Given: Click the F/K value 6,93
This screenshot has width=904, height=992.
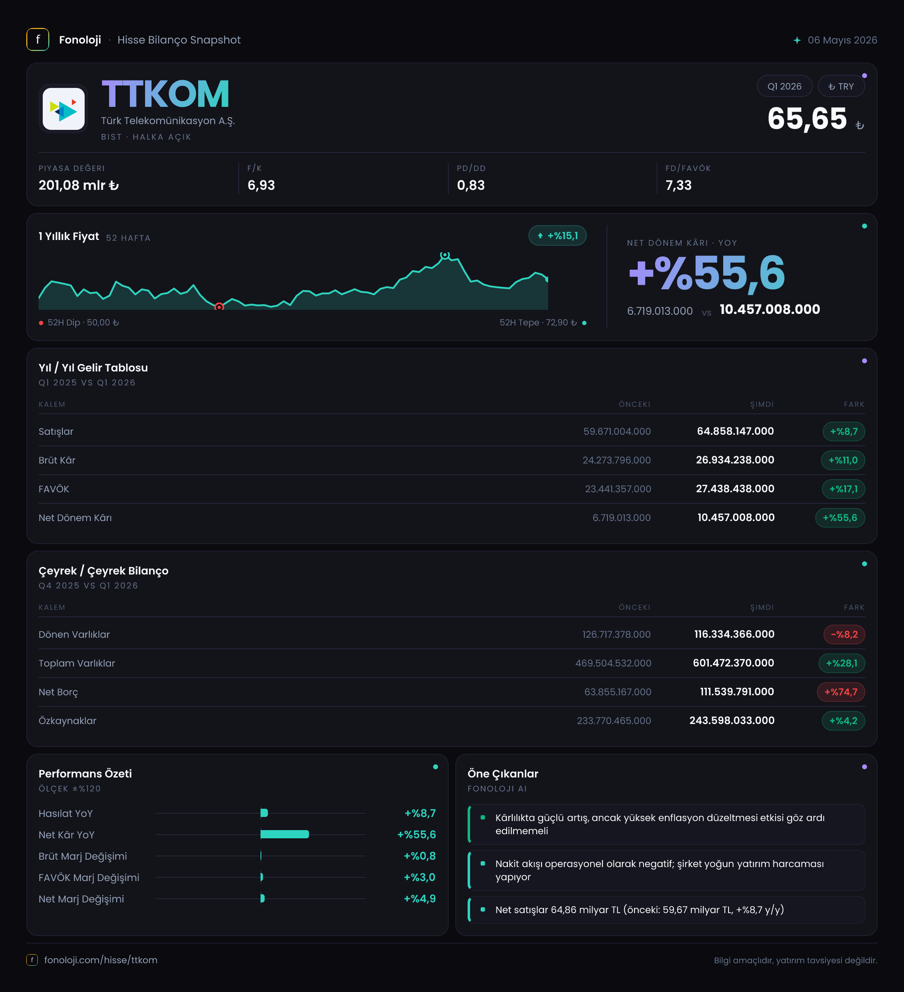Looking at the screenshot, I should tap(261, 185).
